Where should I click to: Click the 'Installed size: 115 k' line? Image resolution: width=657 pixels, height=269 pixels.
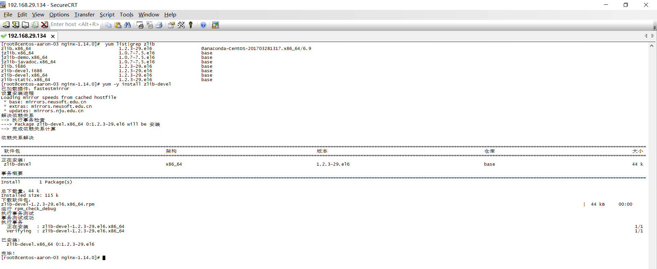click(30, 195)
